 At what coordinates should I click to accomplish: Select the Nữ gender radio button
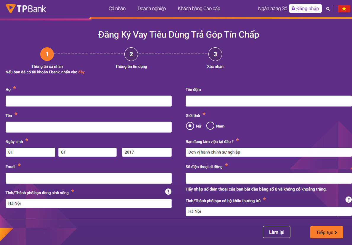coord(190,126)
